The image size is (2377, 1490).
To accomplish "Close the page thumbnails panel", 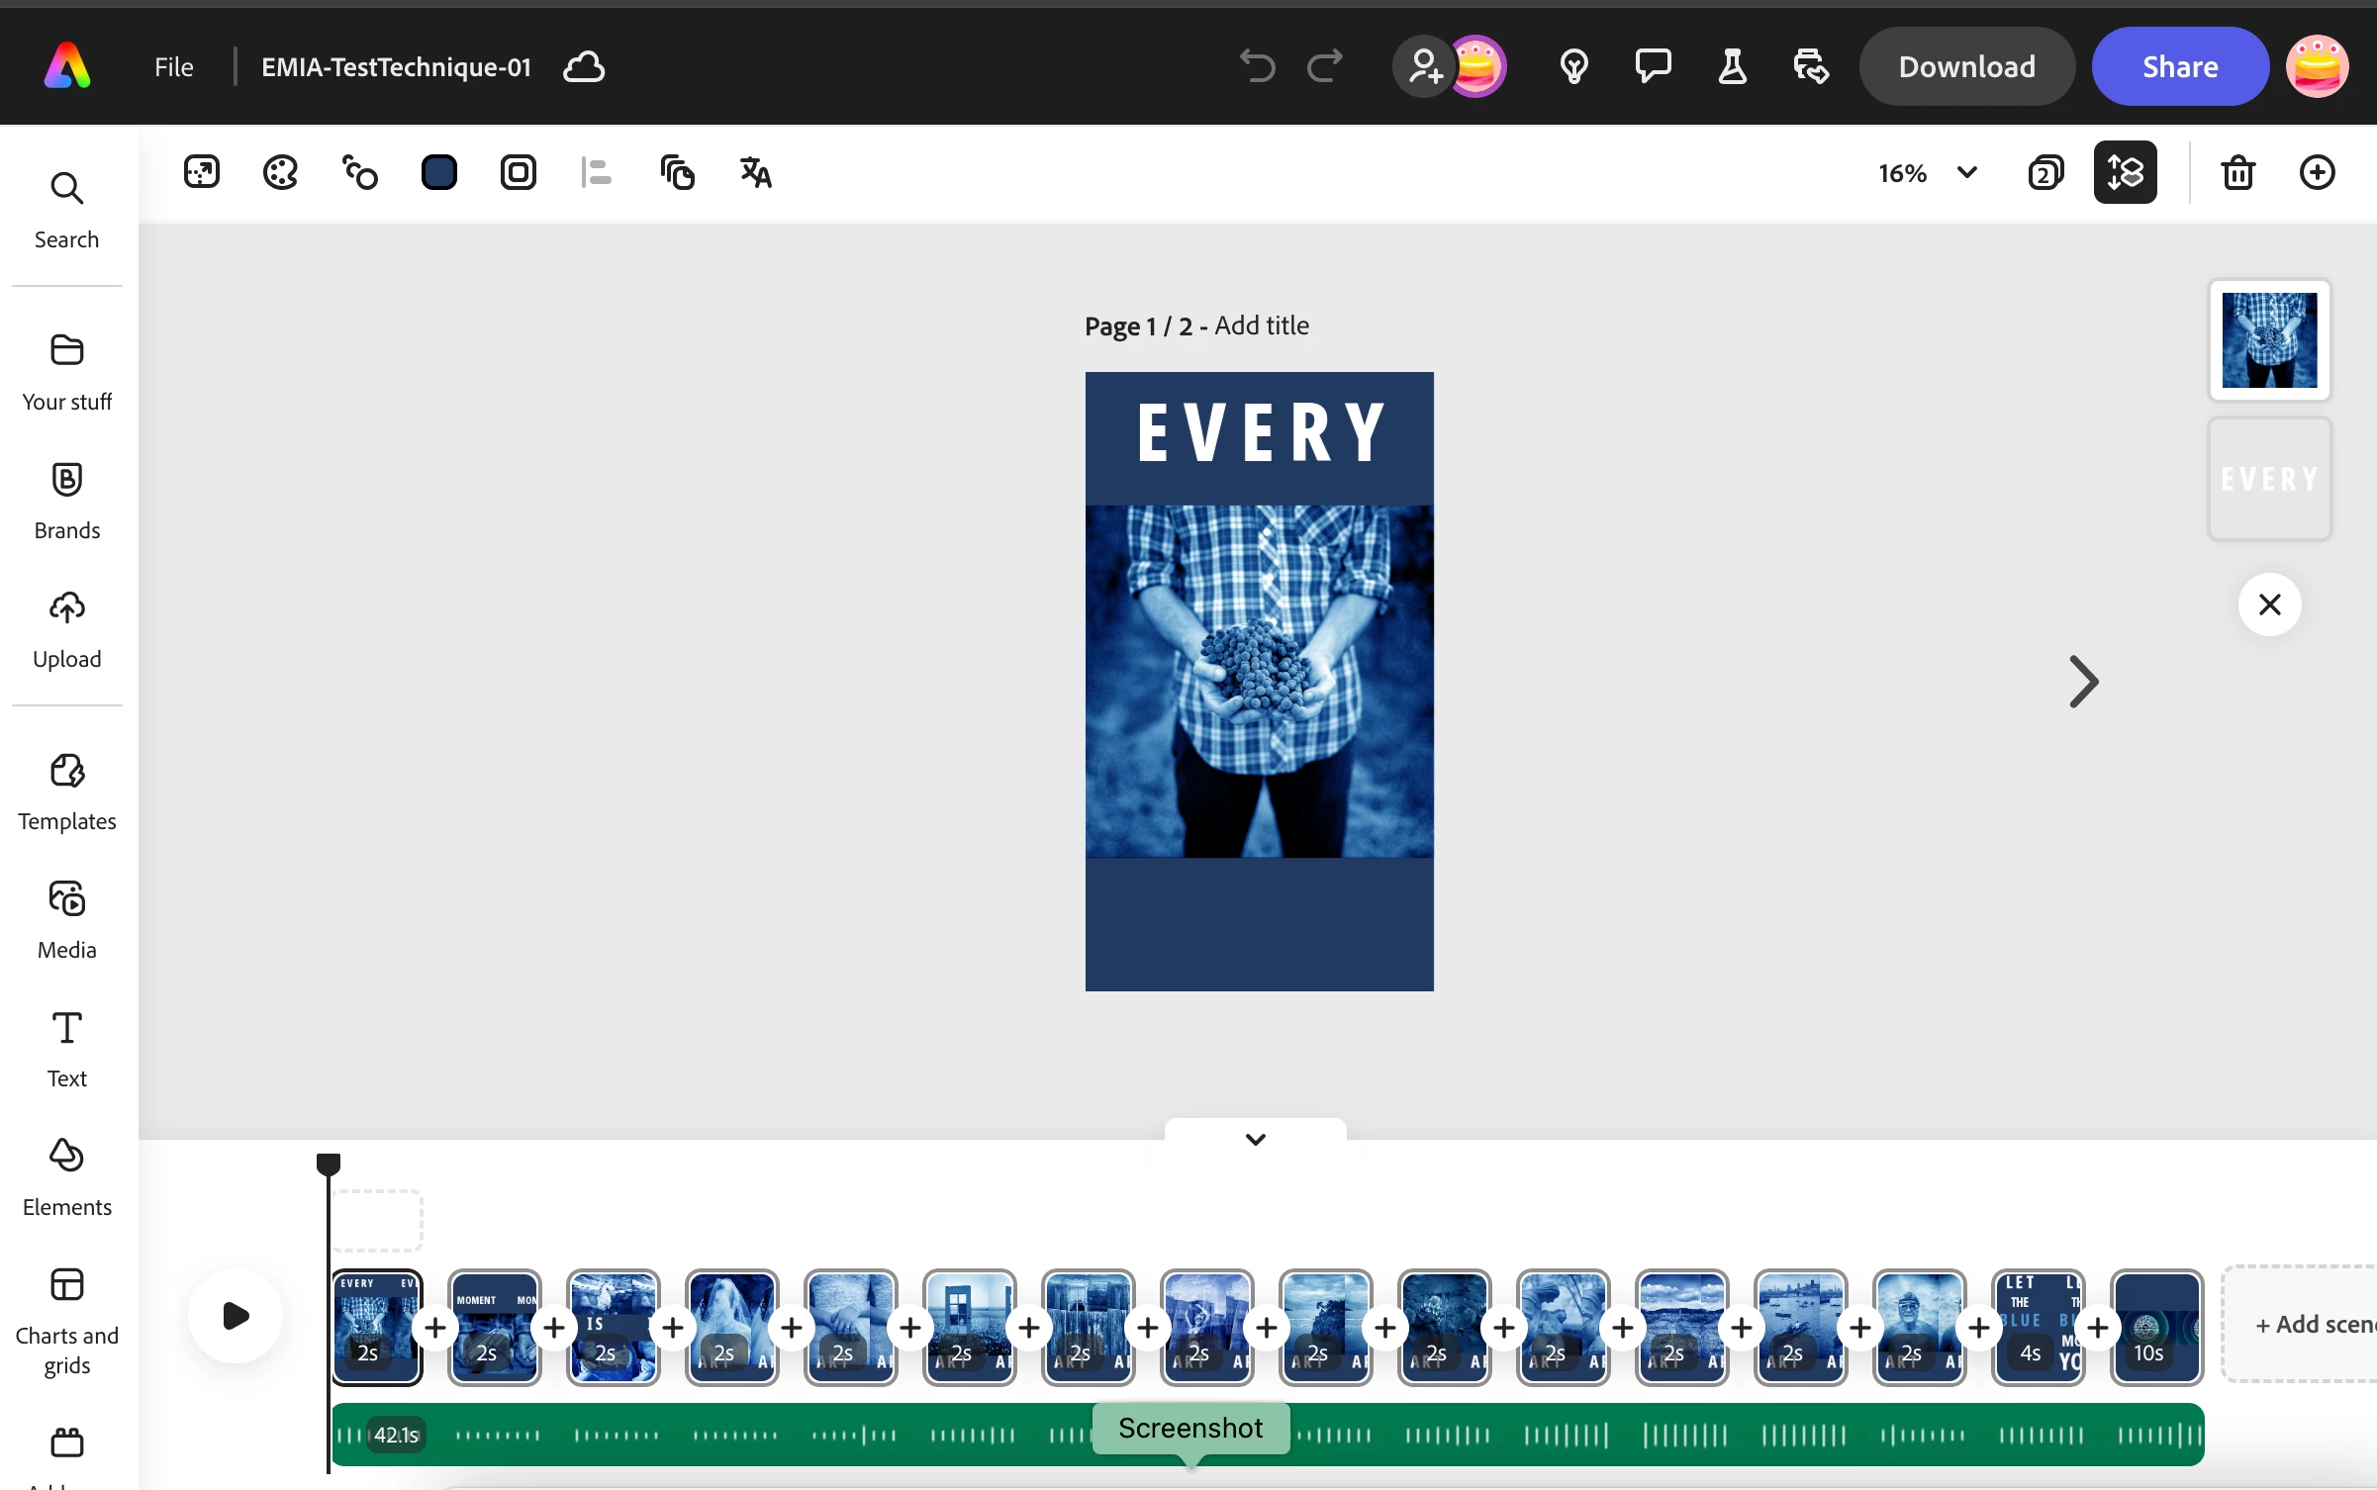I will 2269,604.
